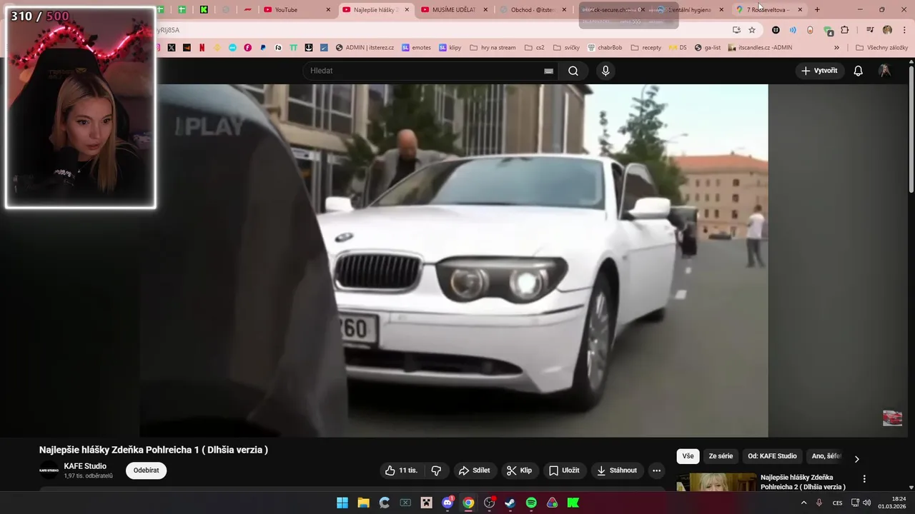Open the on-screen keyboard in search box
The width and height of the screenshot is (915, 514).
pos(548,71)
